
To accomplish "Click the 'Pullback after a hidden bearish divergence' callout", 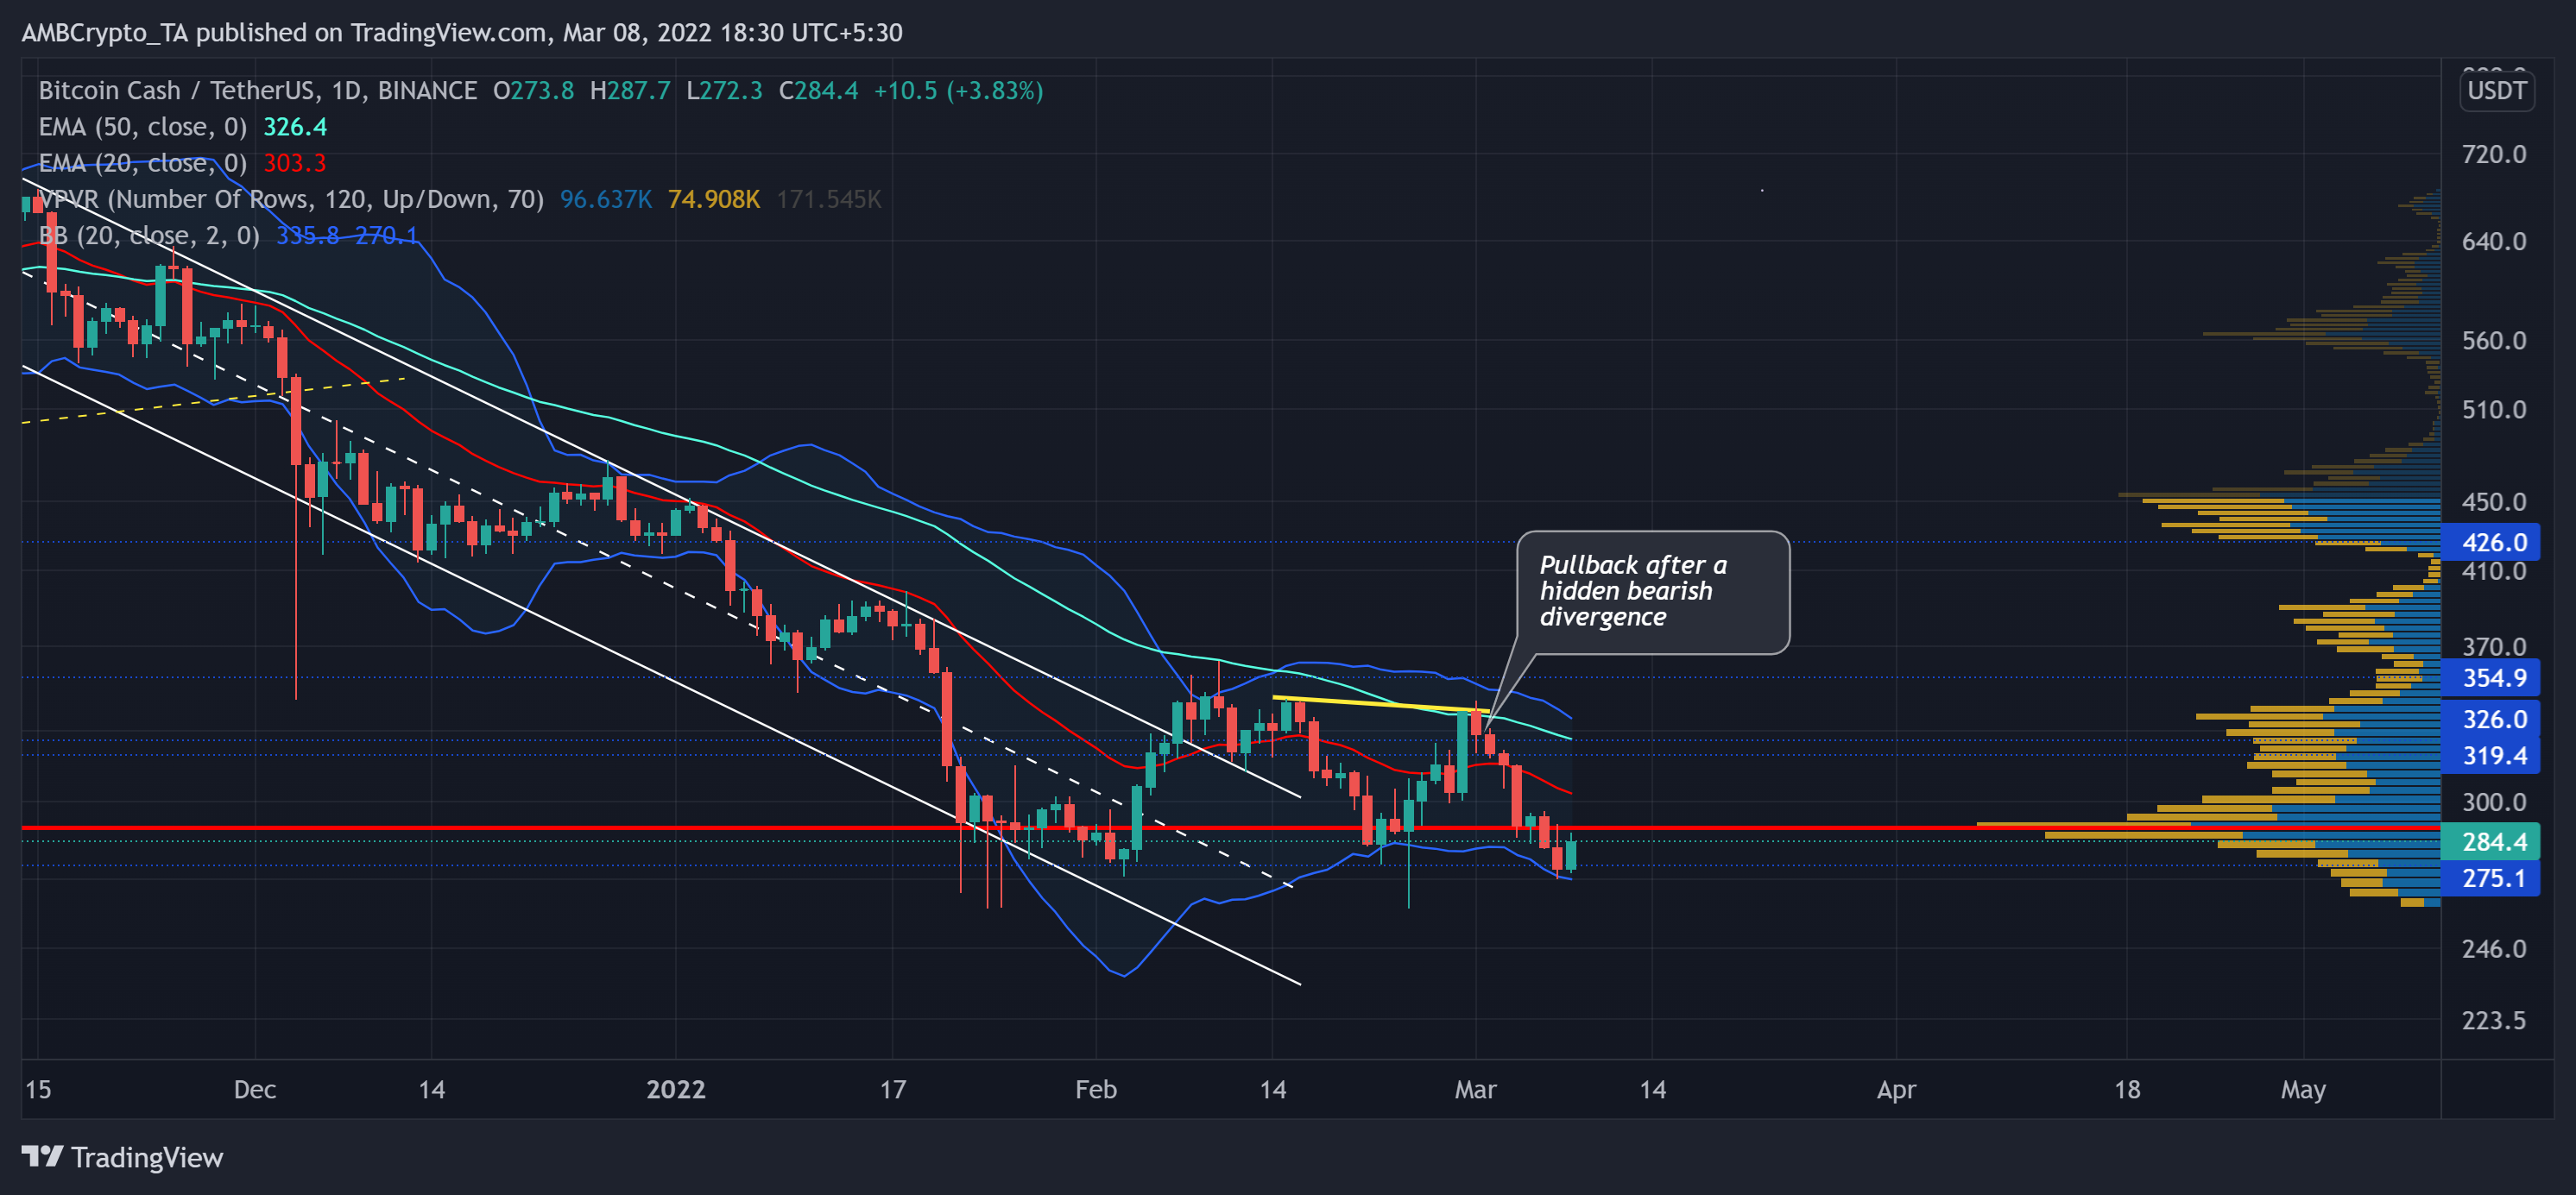I will tap(1653, 593).
